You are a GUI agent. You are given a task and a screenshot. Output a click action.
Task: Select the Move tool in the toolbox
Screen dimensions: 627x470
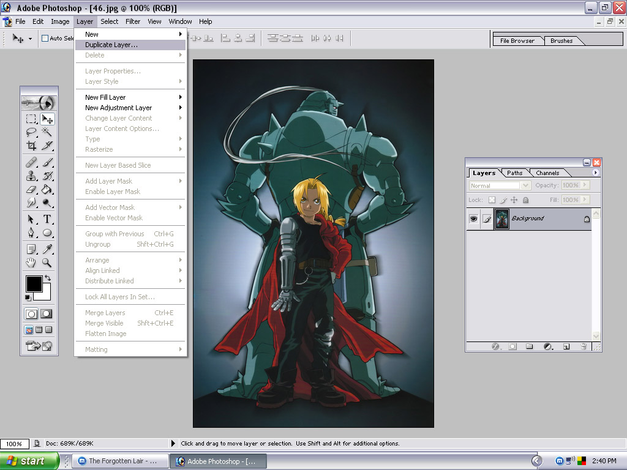(47, 119)
